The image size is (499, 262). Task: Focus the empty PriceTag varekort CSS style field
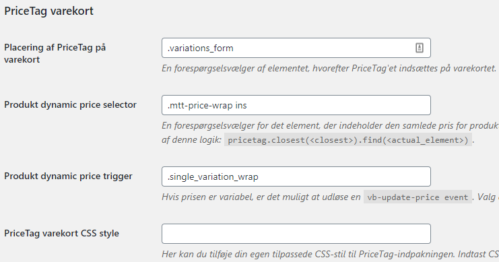296,234
